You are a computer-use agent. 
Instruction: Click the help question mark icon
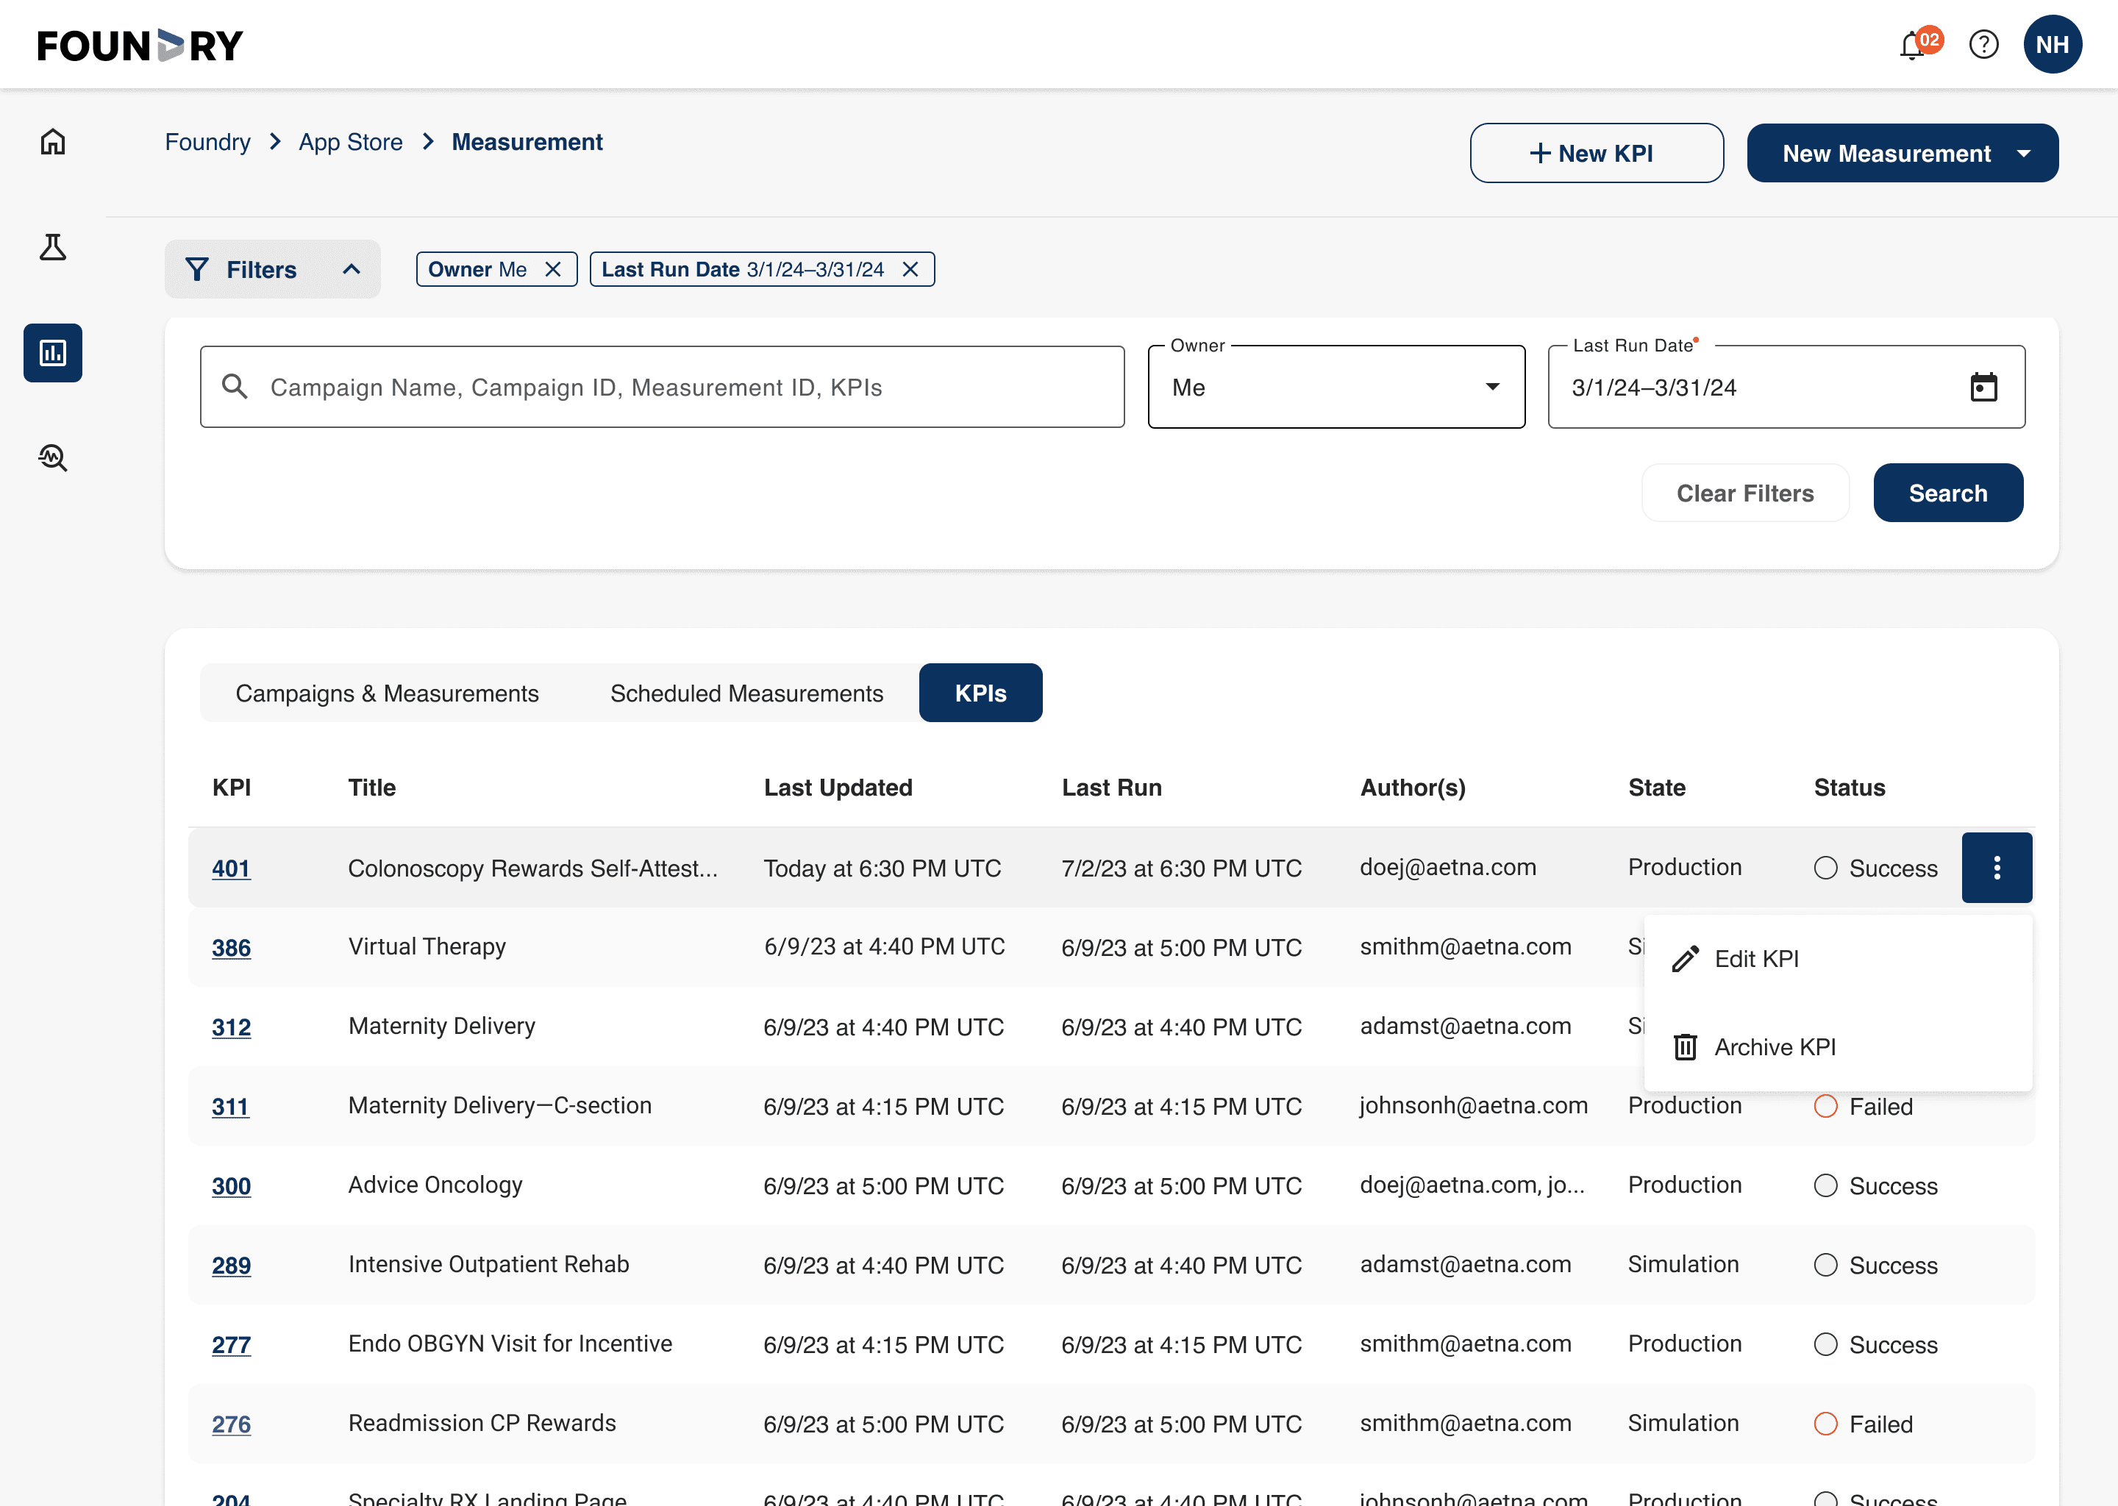click(1983, 45)
